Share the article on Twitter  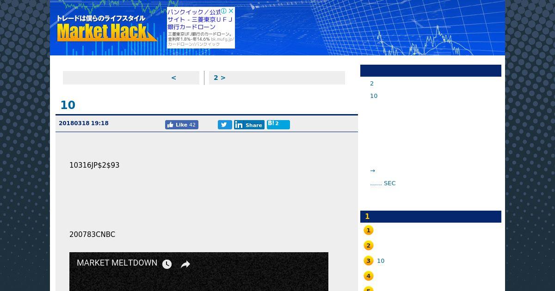point(225,125)
